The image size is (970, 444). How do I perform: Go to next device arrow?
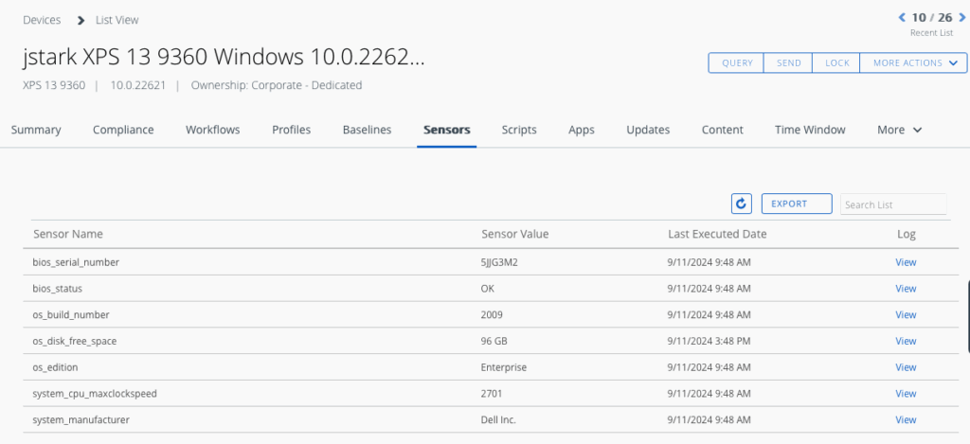(x=962, y=17)
